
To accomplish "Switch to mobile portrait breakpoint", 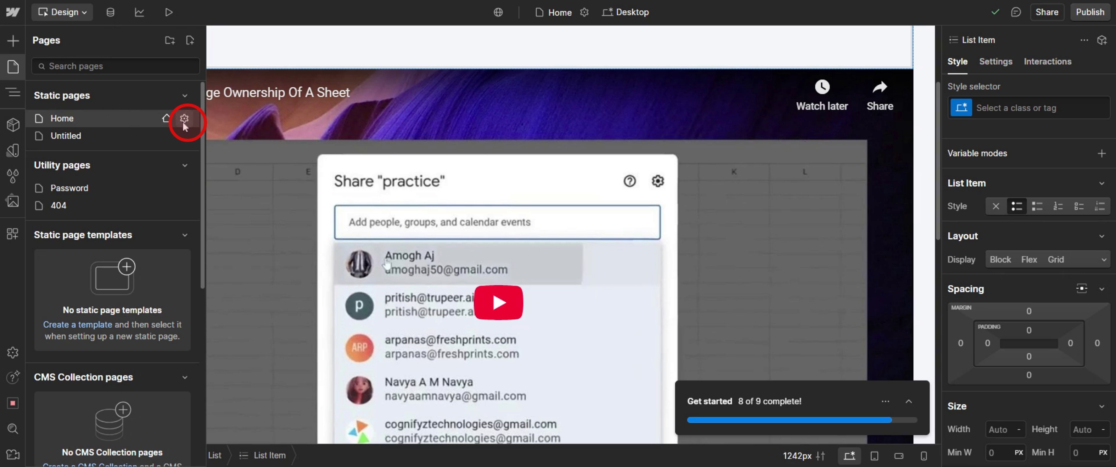I will [923, 455].
